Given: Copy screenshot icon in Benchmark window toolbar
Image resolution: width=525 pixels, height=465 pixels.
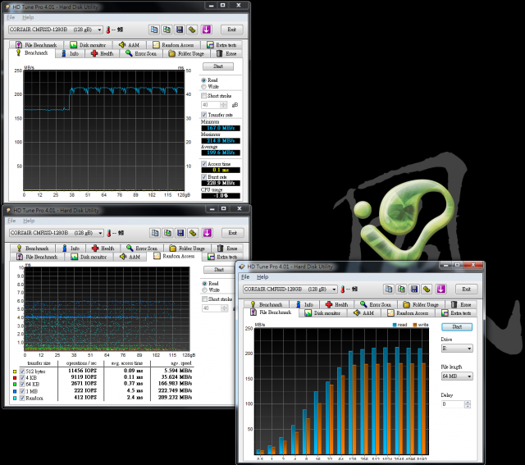Looking at the screenshot, I should pyautogui.click(x=167, y=30).
